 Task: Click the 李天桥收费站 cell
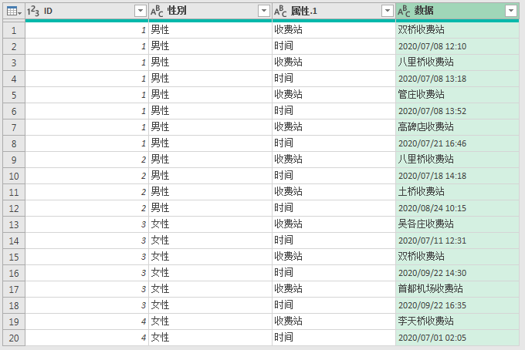[457, 321]
